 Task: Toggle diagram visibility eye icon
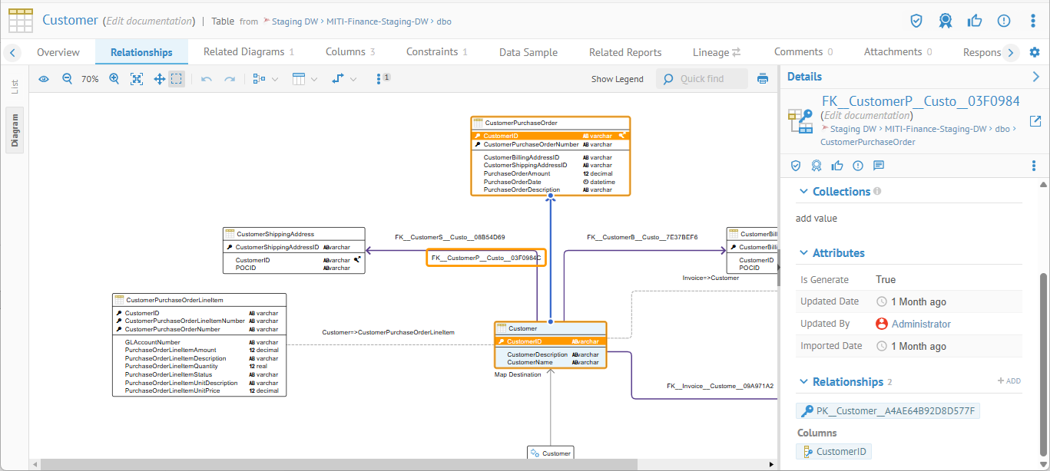tap(44, 79)
